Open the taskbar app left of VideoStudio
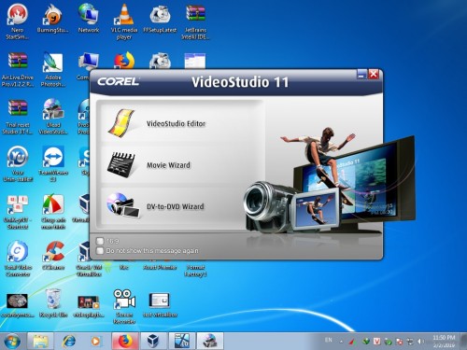This screenshot has height=350, width=467. click(182, 342)
